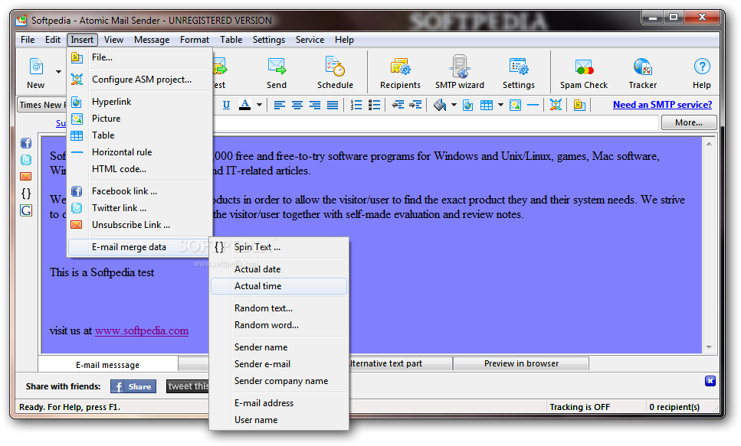The height and width of the screenshot is (446, 741).
Task: Launch the SMTP wizard
Action: tap(459, 73)
